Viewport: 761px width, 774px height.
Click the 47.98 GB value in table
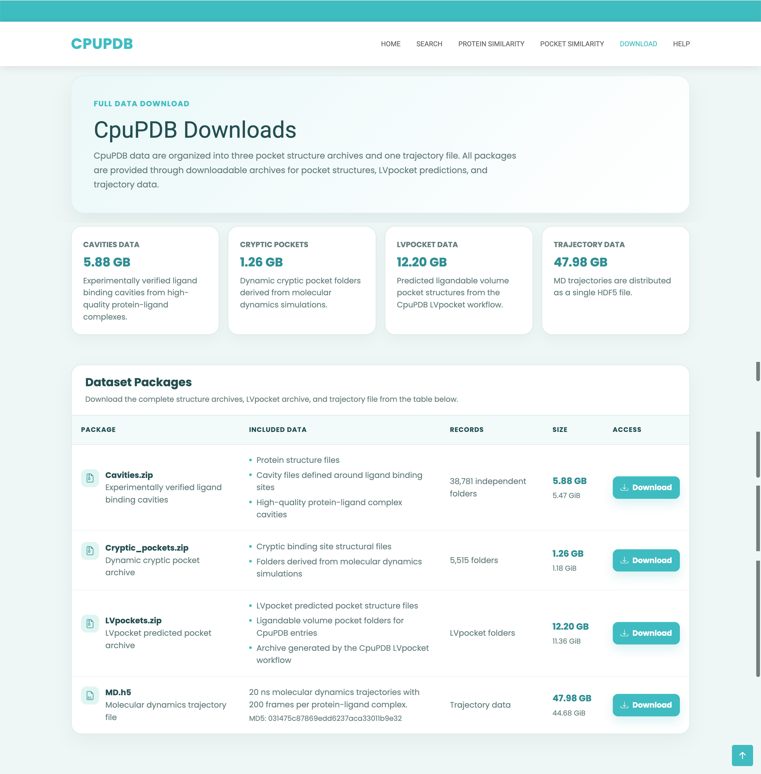[572, 698]
